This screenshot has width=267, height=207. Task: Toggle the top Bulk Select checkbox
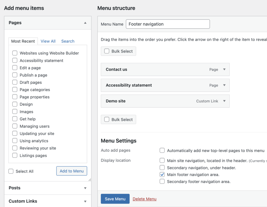coord(107,51)
